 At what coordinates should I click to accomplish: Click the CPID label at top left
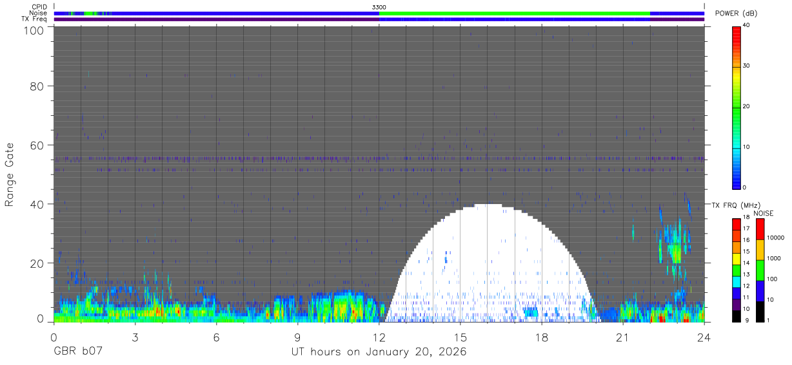[x=38, y=7]
